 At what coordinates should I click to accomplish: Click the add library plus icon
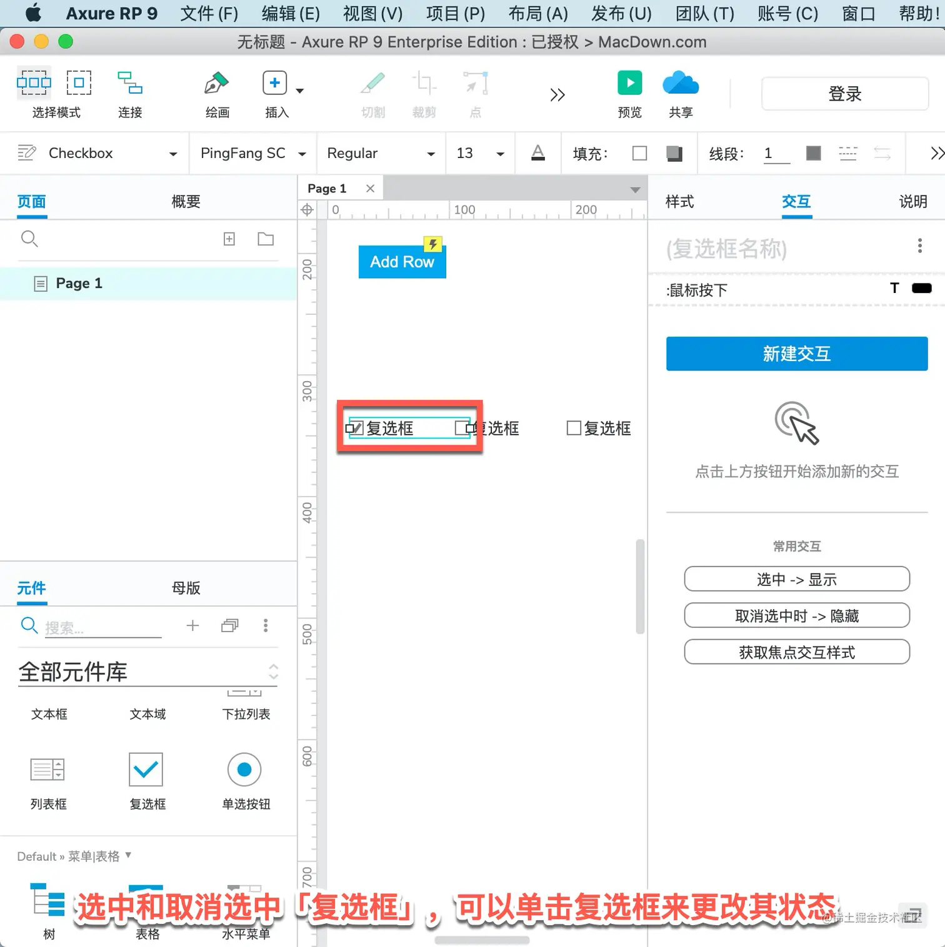192,625
